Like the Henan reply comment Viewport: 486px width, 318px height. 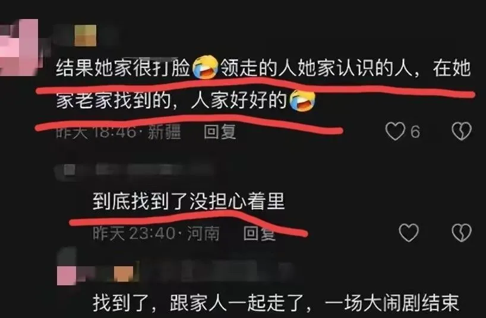[x=409, y=232]
